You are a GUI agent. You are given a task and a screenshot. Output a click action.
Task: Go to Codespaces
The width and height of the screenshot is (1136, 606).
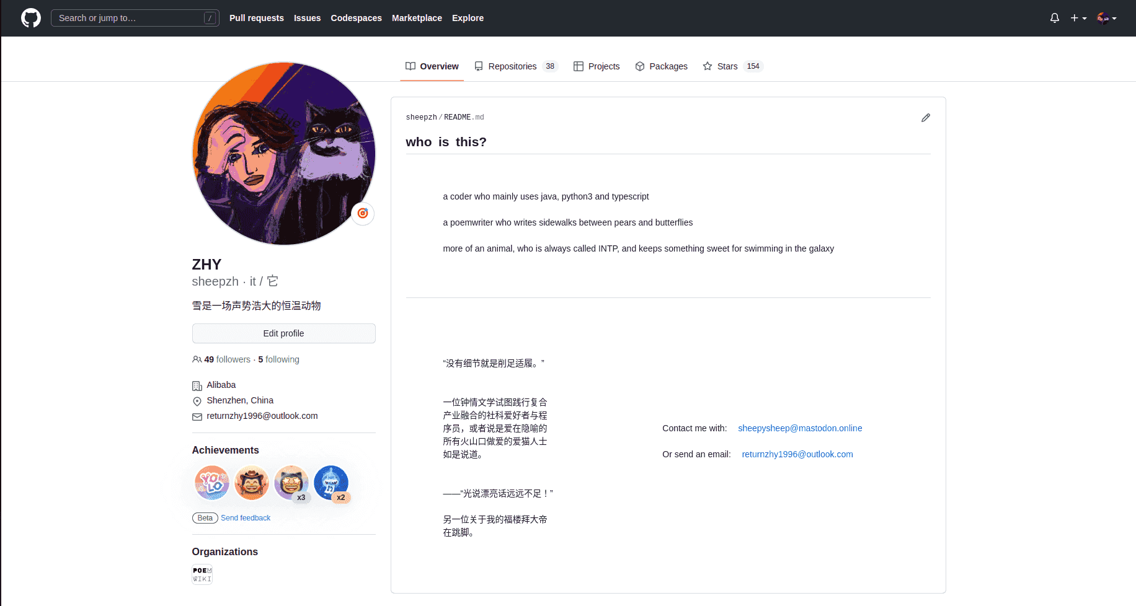point(356,18)
